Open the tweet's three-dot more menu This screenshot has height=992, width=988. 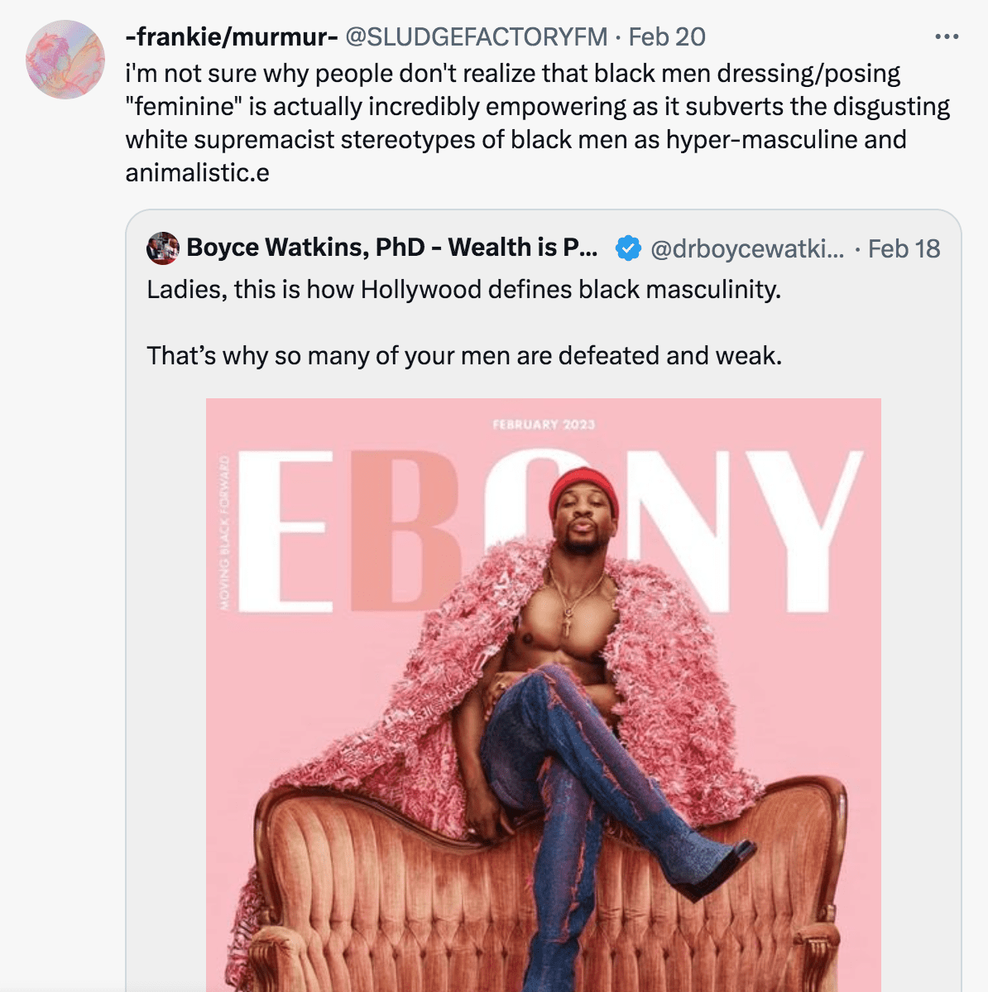[947, 36]
